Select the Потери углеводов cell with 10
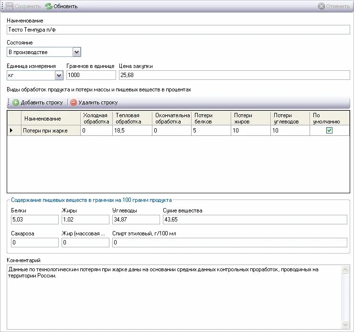 [290, 131]
